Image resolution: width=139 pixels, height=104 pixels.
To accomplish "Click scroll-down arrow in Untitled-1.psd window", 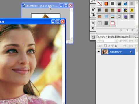I will tap(72, 39).
